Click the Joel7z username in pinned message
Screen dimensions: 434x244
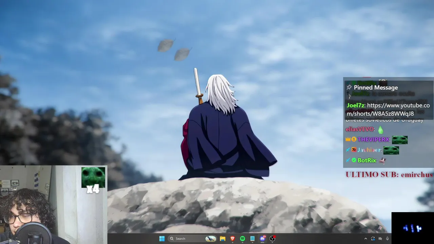(355, 105)
